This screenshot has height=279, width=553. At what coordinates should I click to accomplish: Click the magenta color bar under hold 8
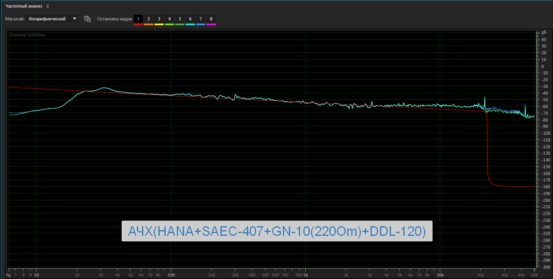pos(211,24)
